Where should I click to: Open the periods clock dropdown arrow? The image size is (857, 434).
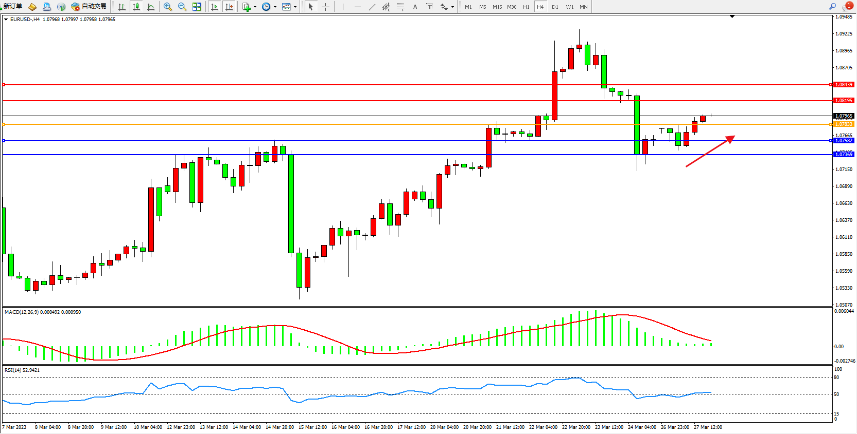[275, 7]
